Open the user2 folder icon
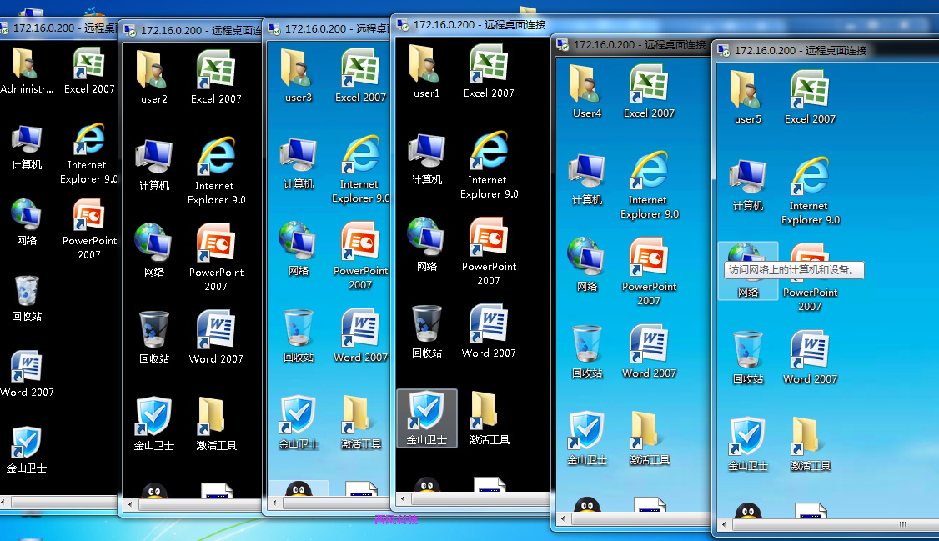 point(154,78)
